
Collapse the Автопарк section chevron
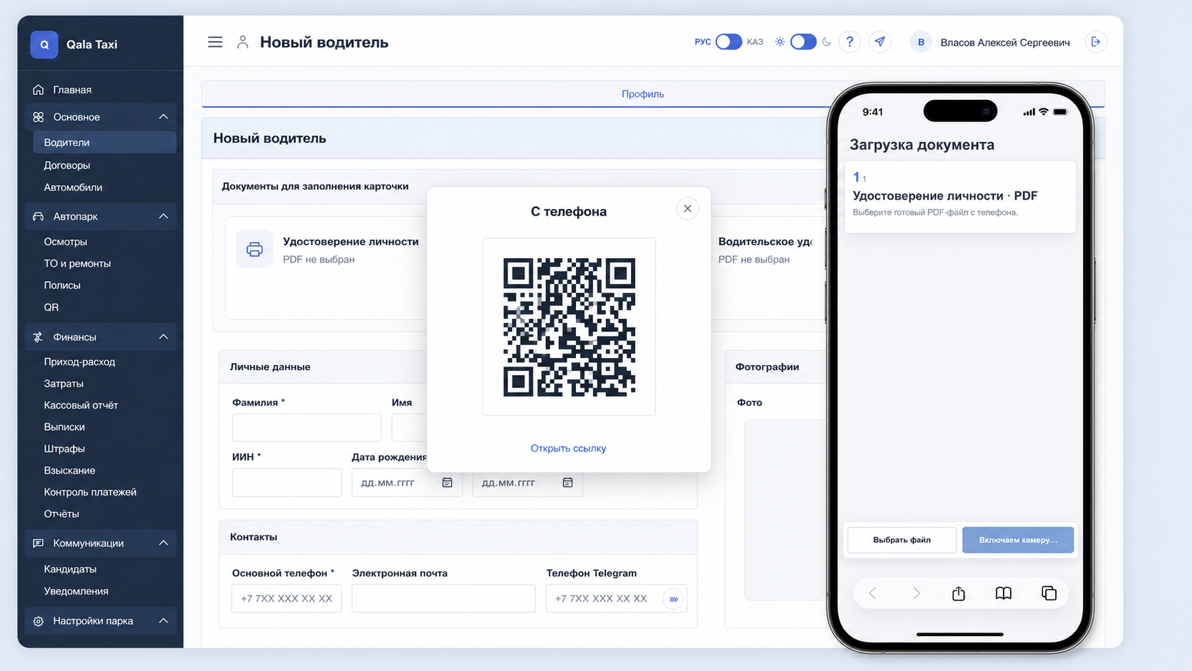(x=163, y=216)
